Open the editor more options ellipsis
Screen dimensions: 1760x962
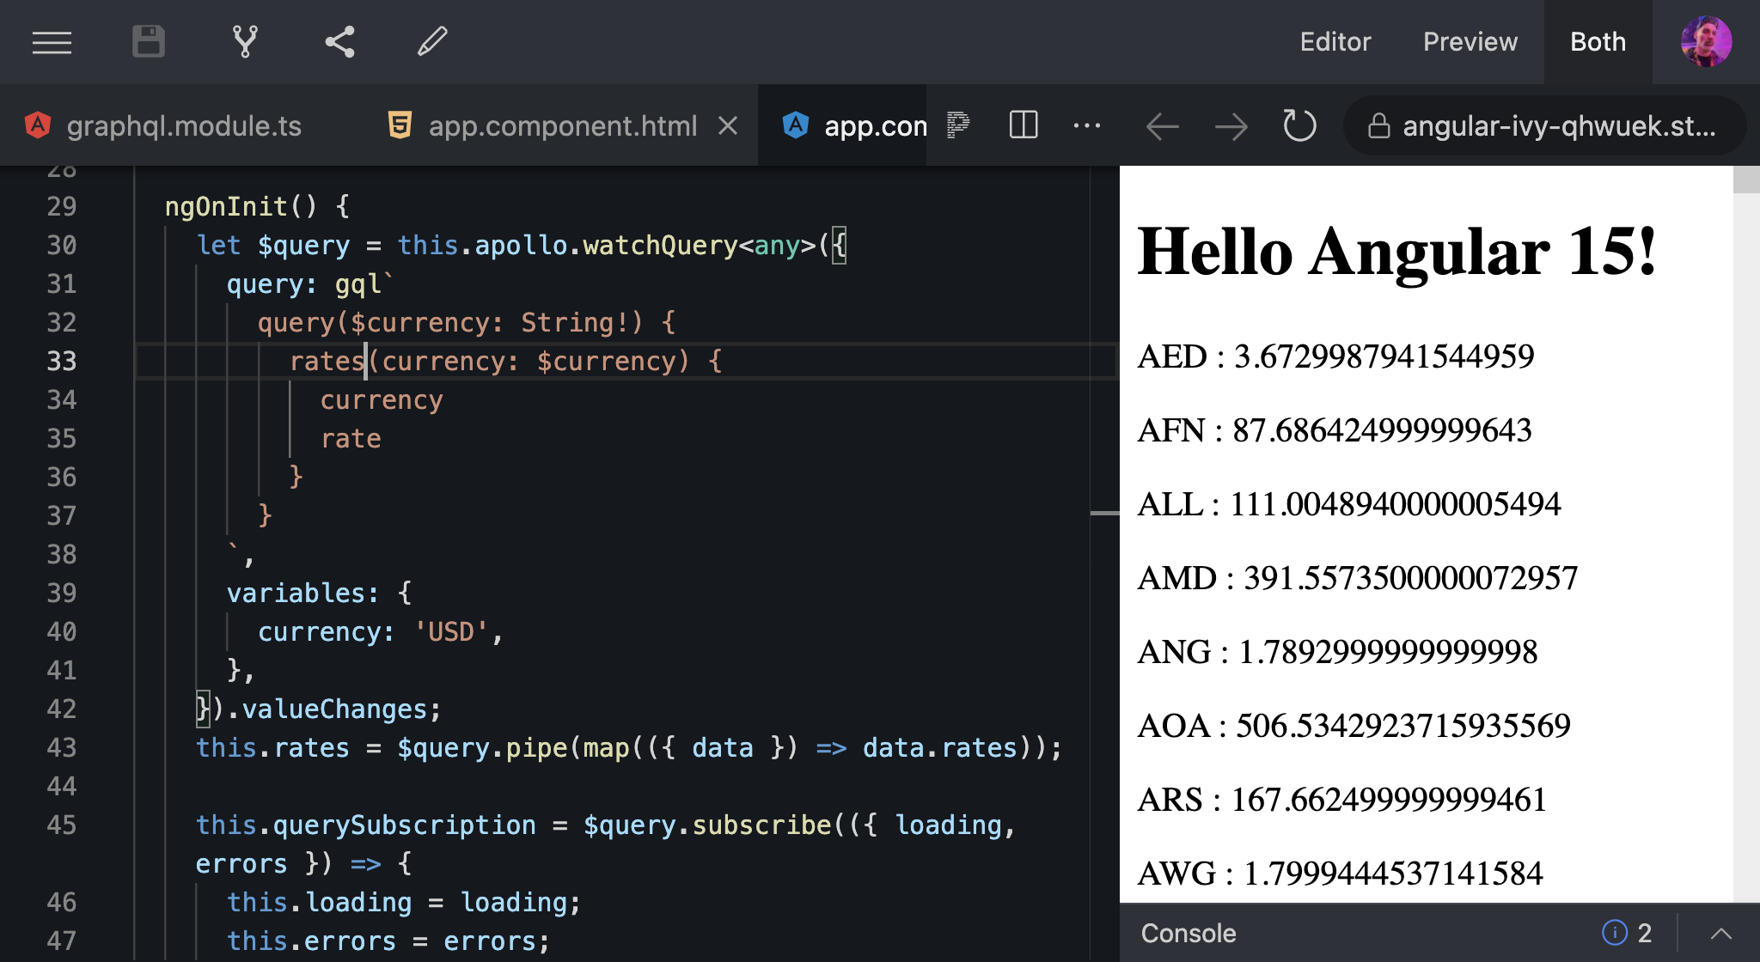coord(1087,126)
